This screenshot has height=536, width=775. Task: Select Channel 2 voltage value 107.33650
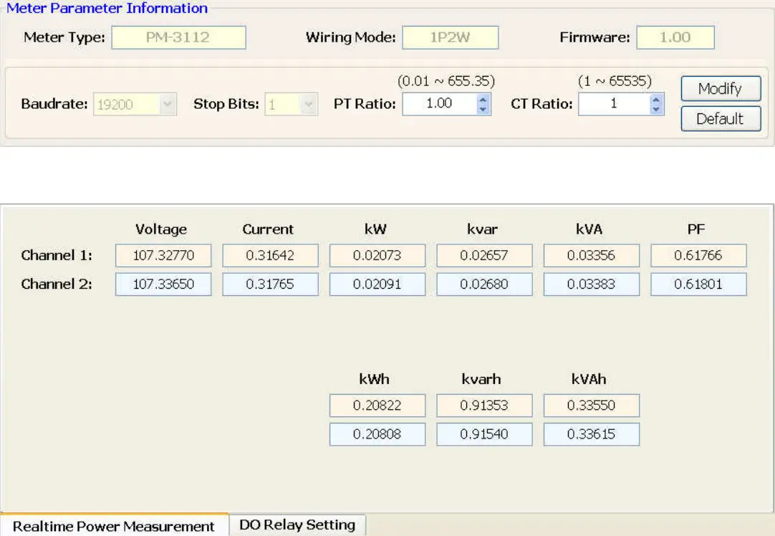click(x=163, y=284)
